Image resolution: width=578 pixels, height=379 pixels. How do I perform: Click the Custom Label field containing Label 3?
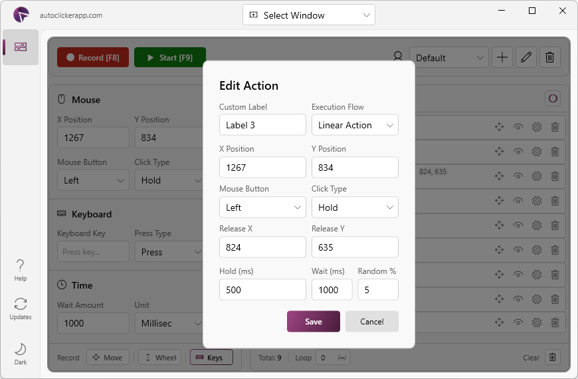pos(262,125)
